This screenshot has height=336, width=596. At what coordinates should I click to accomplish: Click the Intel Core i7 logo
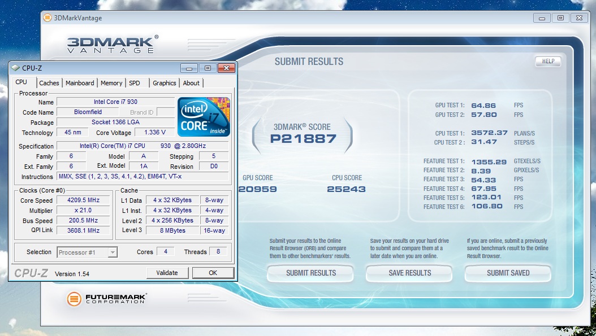coord(204,116)
